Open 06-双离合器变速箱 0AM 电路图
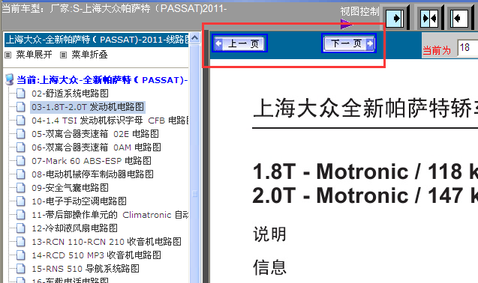Viewport: 478px width, 283px height. point(96,147)
